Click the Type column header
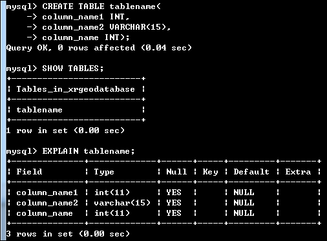Screen dimensions: 327x241 (104, 172)
